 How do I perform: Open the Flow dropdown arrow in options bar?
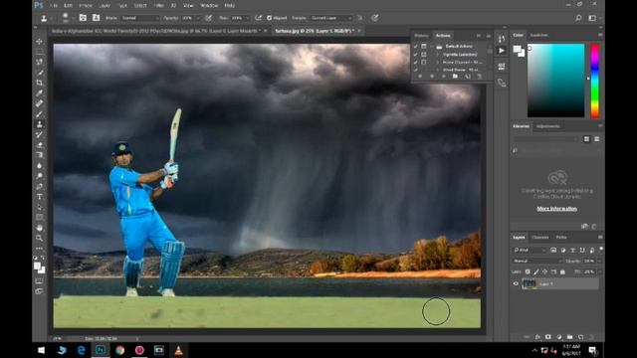pos(248,18)
